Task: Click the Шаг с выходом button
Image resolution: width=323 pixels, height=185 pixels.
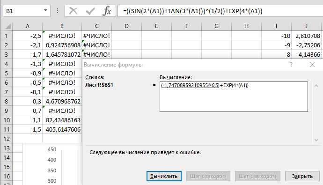Action: 257,176
